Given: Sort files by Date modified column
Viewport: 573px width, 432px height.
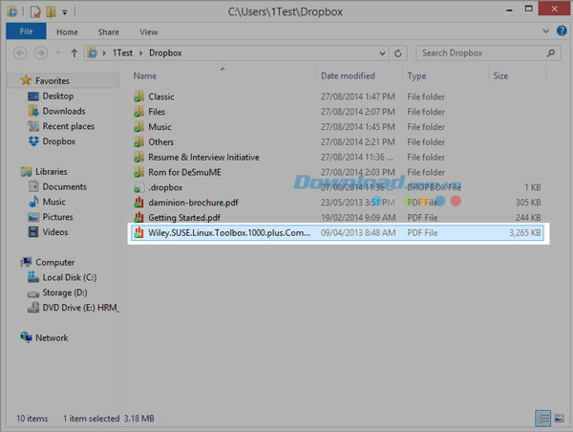Looking at the screenshot, I should (x=348, y=76).
